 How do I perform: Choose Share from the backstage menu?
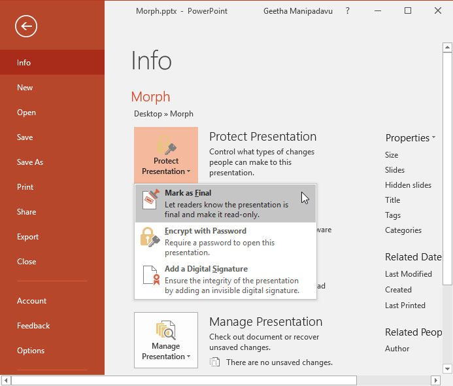point(27,212)
